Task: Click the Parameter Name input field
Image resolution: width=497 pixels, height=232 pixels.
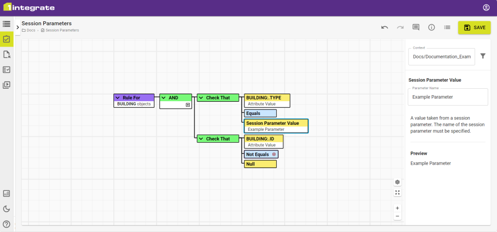Action: [447, 97]
